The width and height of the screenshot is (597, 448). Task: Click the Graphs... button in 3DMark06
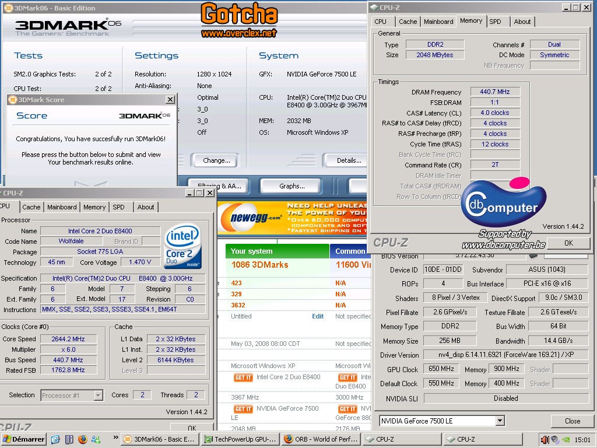(x=292, y=186)
